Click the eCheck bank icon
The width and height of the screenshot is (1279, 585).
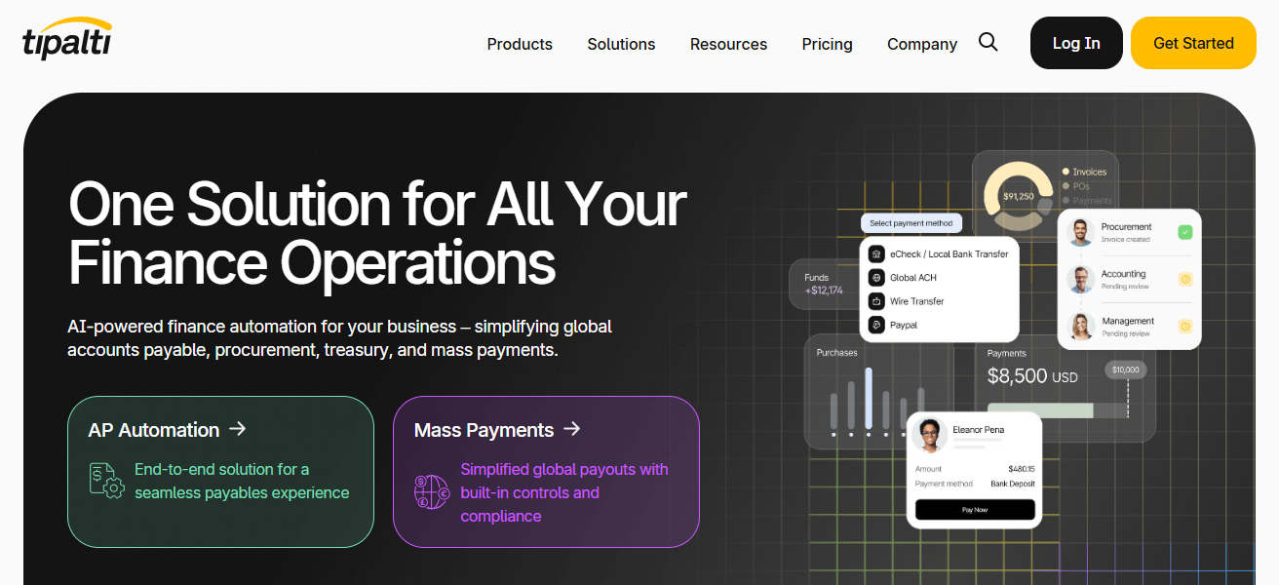coord(876,253)
